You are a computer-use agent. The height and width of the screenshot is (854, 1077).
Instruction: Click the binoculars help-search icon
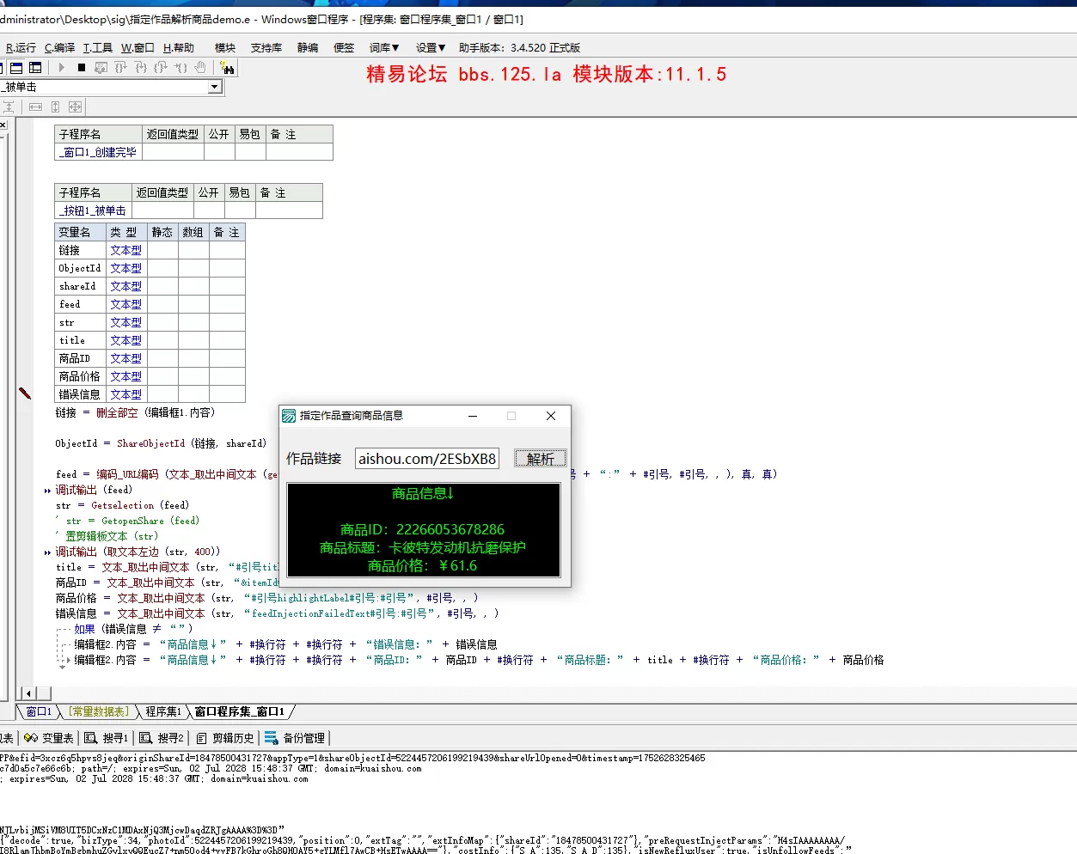(x=228, y=67)
